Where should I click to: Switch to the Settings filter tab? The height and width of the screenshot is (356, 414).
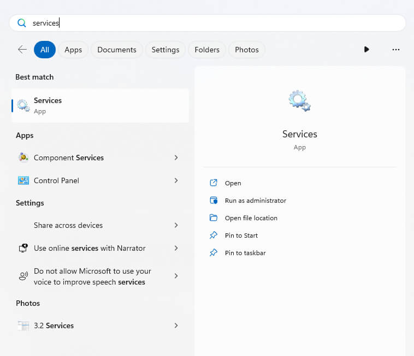[x=165, y=50]
